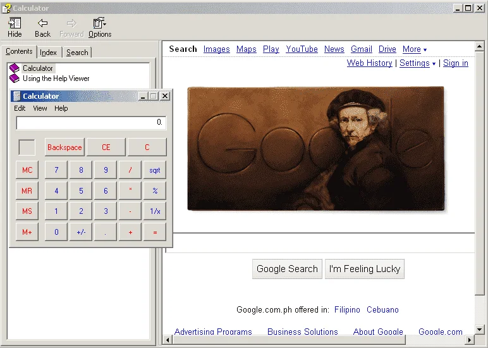This screenshot has width=488, height=348.
Task: Click the 0 key on Calculator
Action: click(56, 232)
